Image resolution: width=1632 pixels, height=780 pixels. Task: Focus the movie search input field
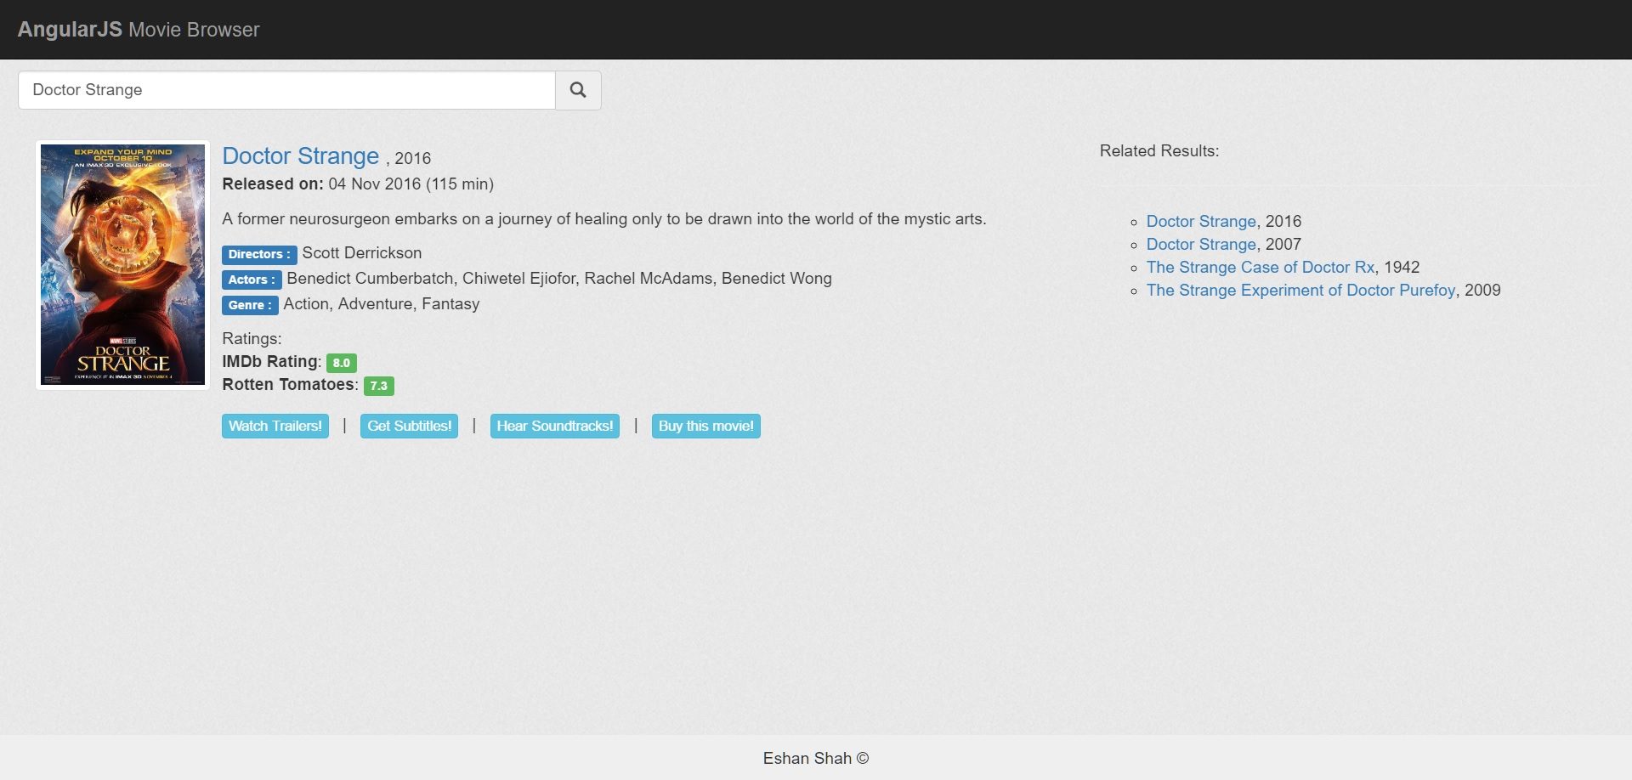286,90
